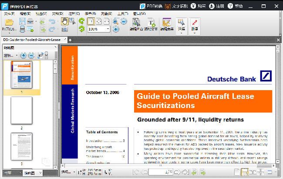Fit the page width to the window
The image size is (283, 179).
(x=107, y=21)
